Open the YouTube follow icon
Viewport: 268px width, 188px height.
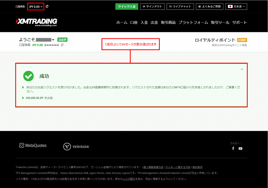click(x=240, y=149)
